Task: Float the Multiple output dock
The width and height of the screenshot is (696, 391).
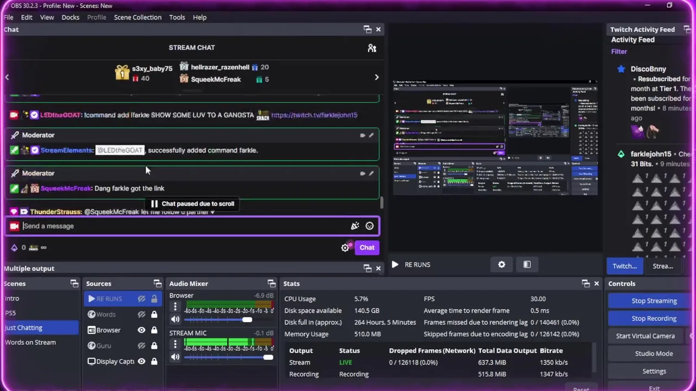Action: (x=368, y=268)
